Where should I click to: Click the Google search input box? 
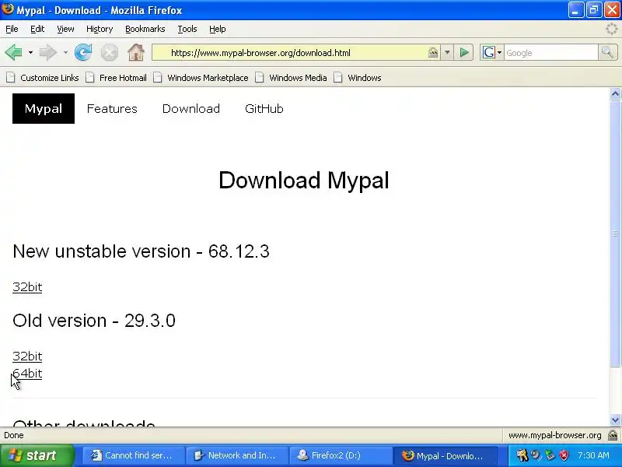click(551, 53)
